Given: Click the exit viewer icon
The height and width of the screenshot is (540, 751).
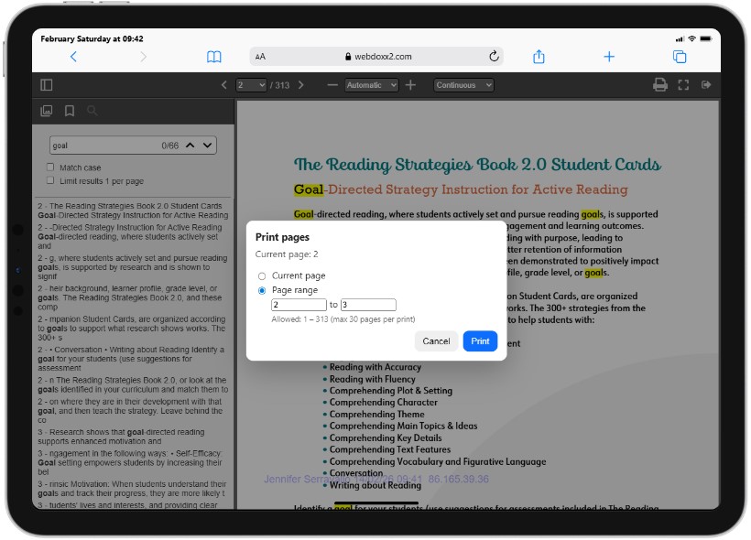Looking at the screenshot, I should tap(706, 85).
